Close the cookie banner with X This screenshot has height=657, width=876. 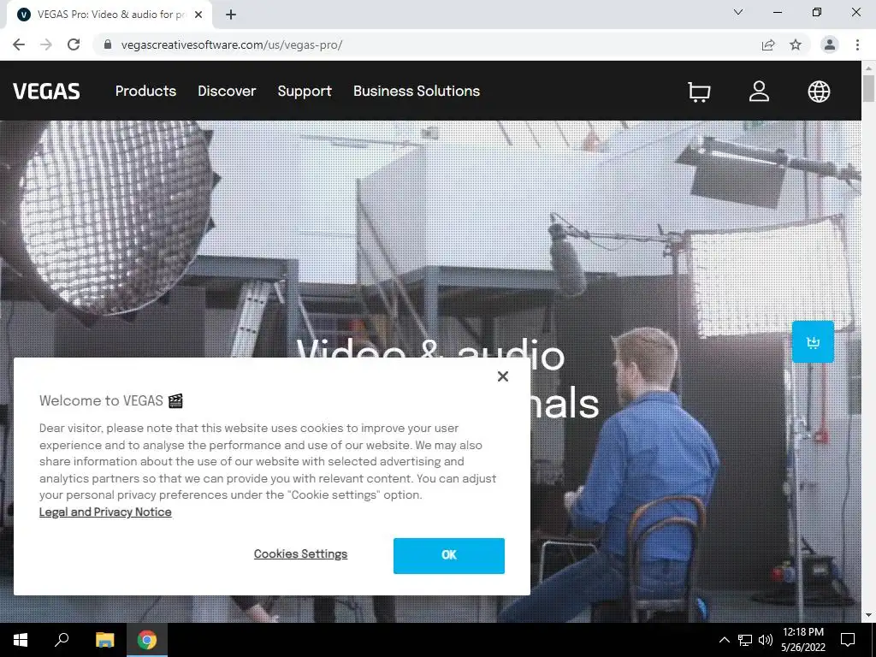[503, 376]
